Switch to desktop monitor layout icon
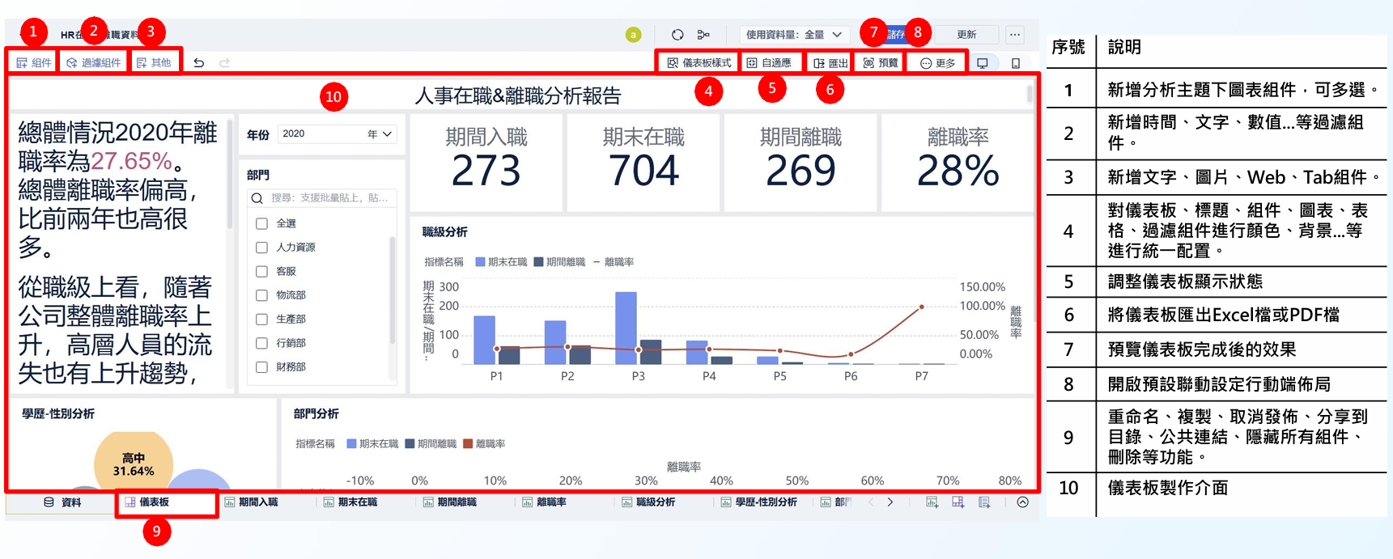Viewport: 1393px width, 559px height. [983, 62]
